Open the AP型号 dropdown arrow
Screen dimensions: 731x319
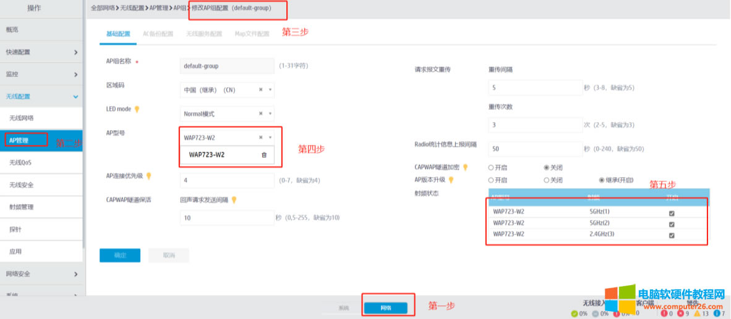coord(270,138)
